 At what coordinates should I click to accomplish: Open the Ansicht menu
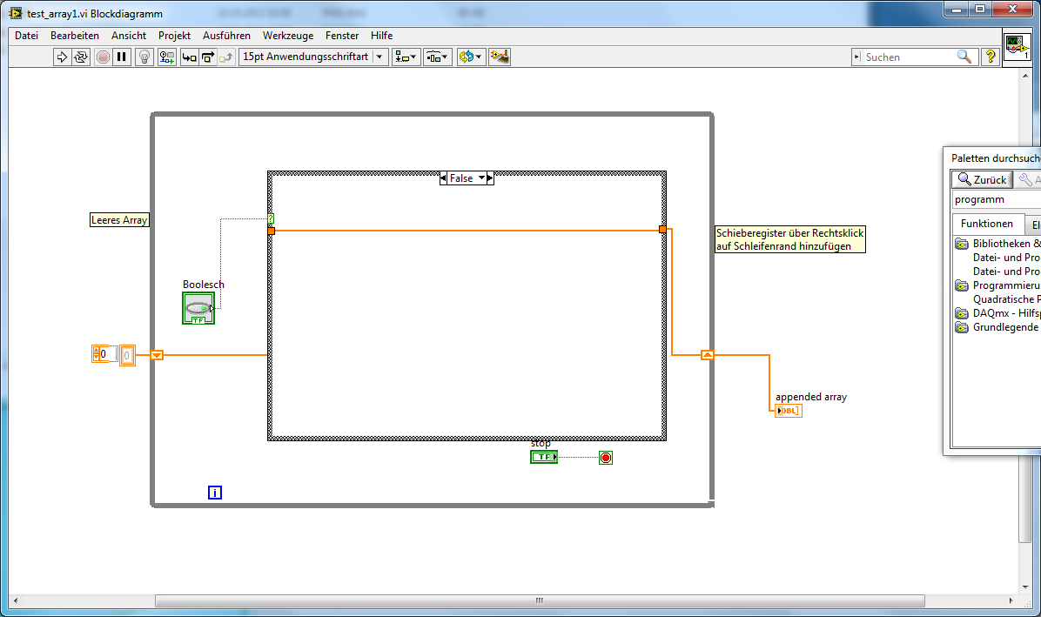(129, 36)
